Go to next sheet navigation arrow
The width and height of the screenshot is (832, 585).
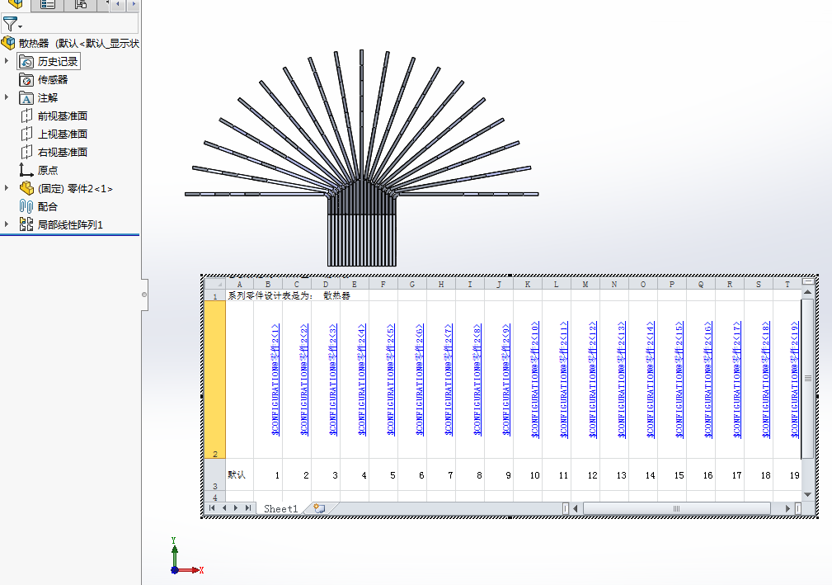coord(236,508)
